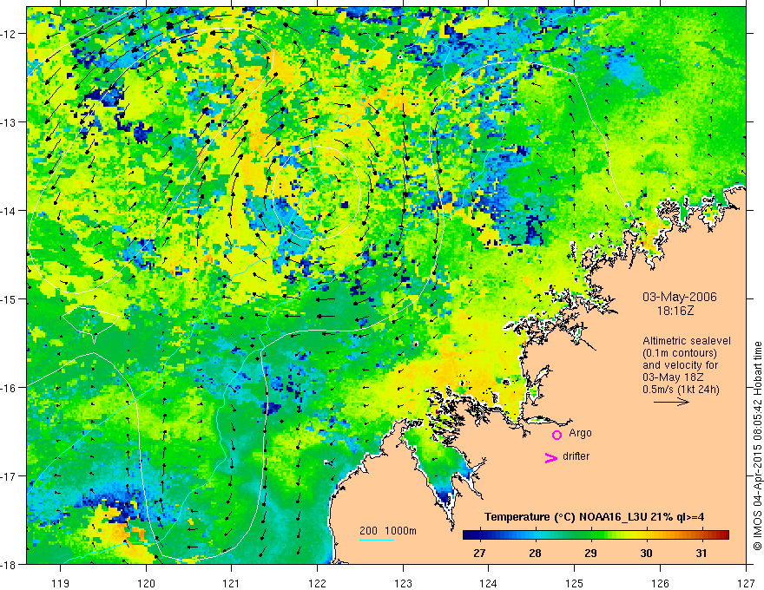This screenshot has width=764, height=590.
Task: Click the colorbar tick label 27
Action: [479, 553]
